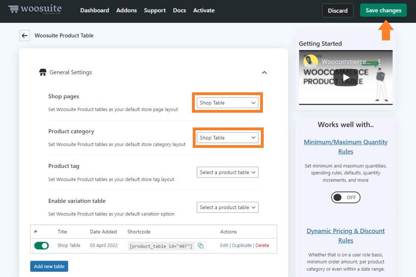Click the Woocommerce video title
The image size is (416, 277).
pos(346,62)
